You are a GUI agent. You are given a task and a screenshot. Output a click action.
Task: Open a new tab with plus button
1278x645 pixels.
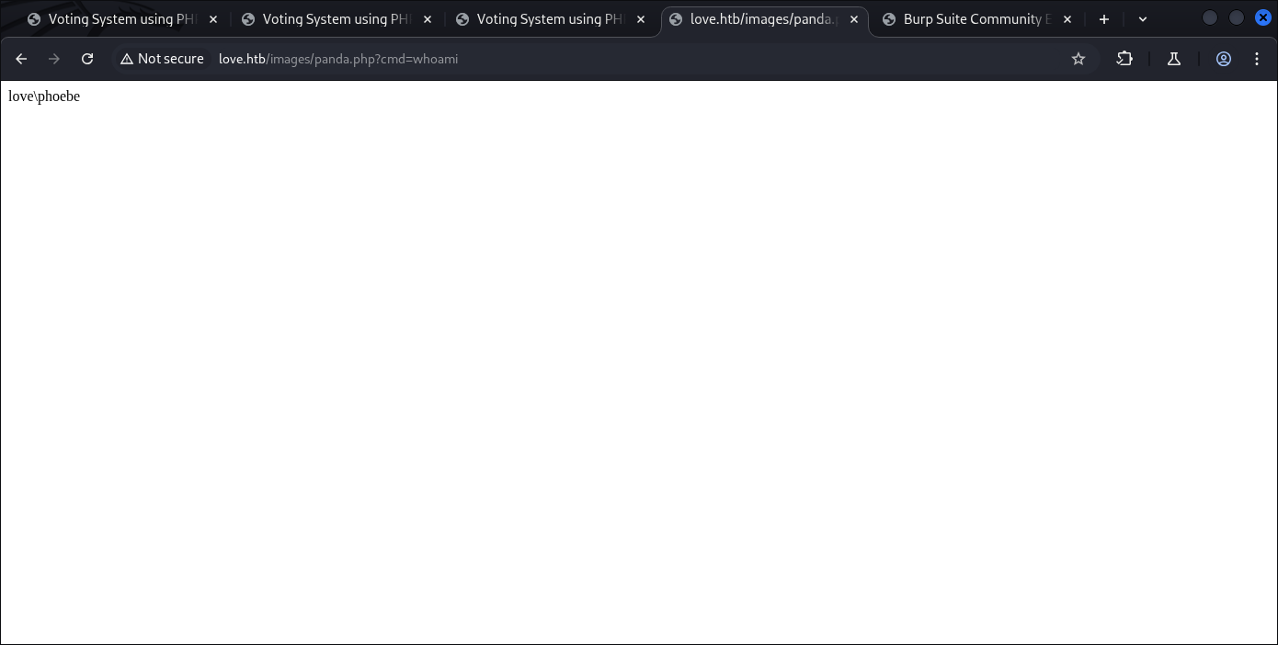coord(1104,19)
